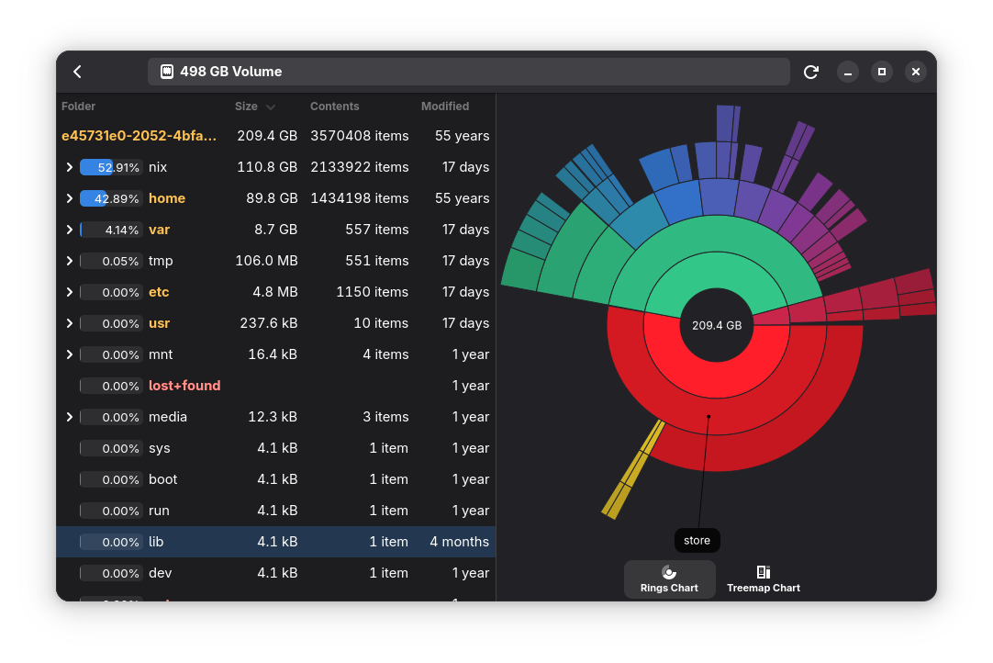Maximize the window
The image size is (993, 663).
882,72
